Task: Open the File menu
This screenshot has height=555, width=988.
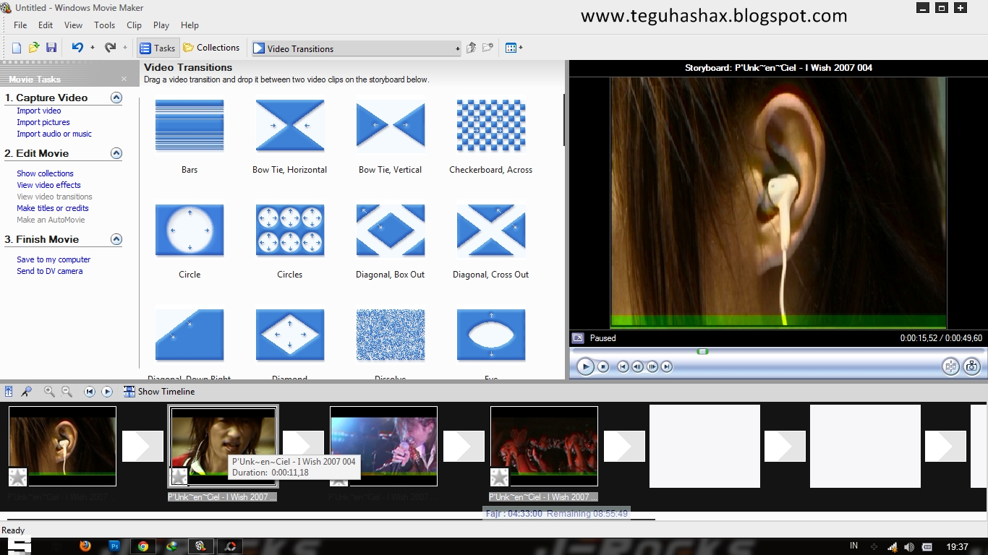Action: pos(20,25)
